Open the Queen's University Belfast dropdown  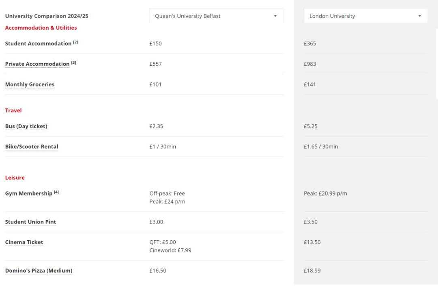(x=216, y=16)
